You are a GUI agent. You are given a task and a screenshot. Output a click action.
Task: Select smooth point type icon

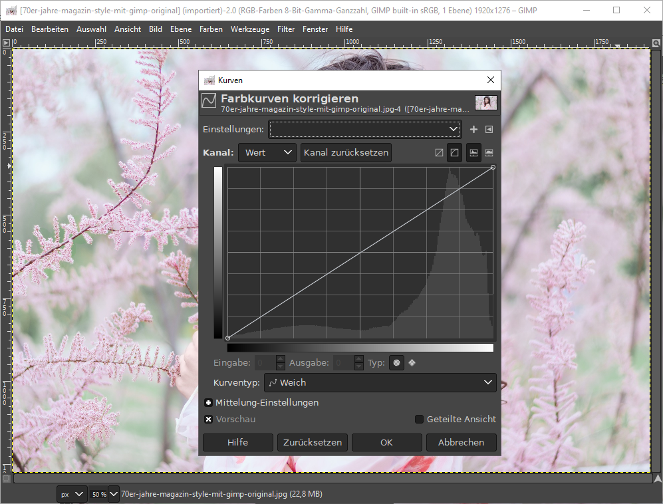(x=396, y=363)
